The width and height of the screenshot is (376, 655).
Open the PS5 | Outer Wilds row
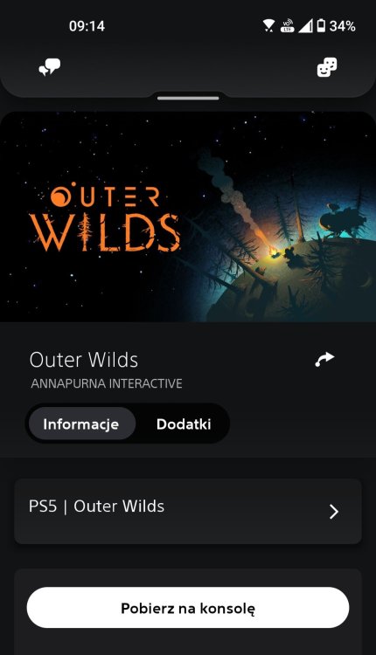pyautogui.click(x=188, y=511)
